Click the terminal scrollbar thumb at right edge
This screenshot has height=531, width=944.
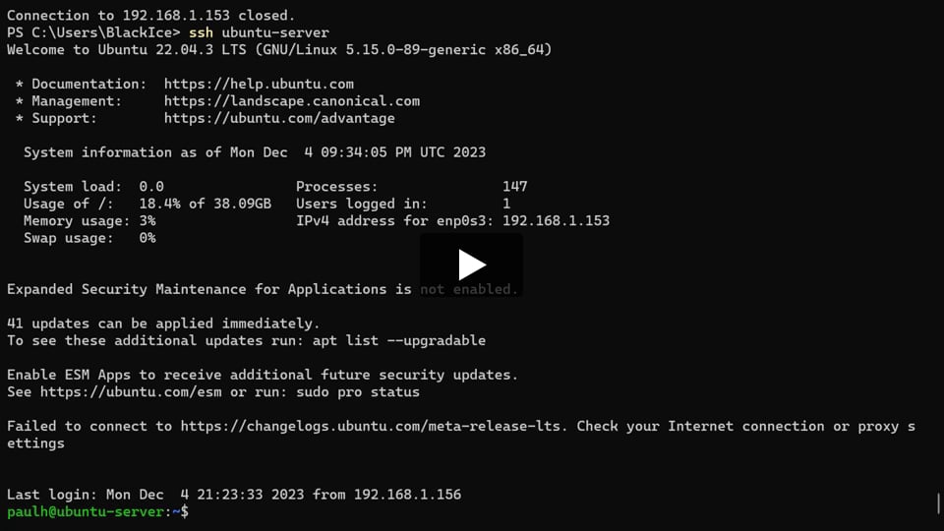(x=938, y=504)
